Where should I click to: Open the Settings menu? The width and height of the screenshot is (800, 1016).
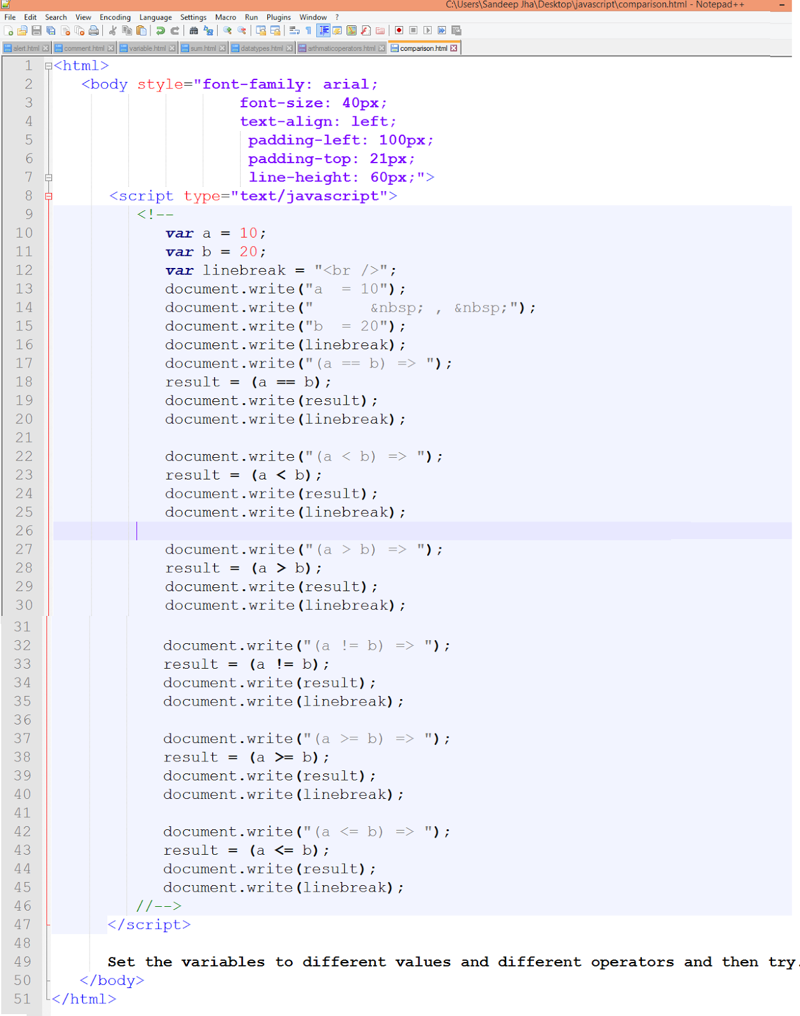[x=193, y=17]
